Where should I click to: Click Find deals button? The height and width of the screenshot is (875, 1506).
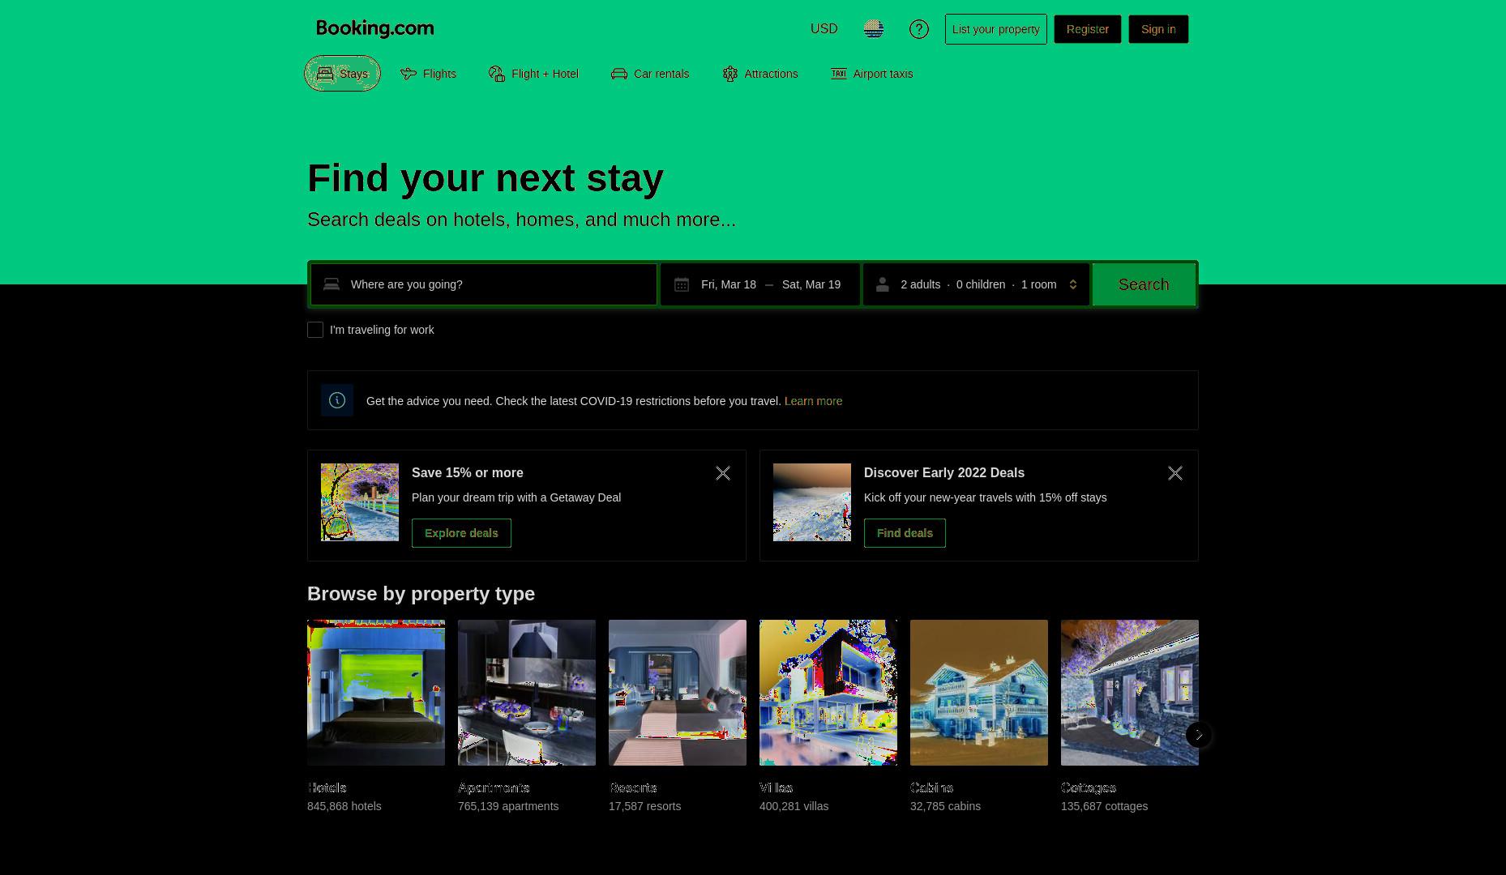905,533
